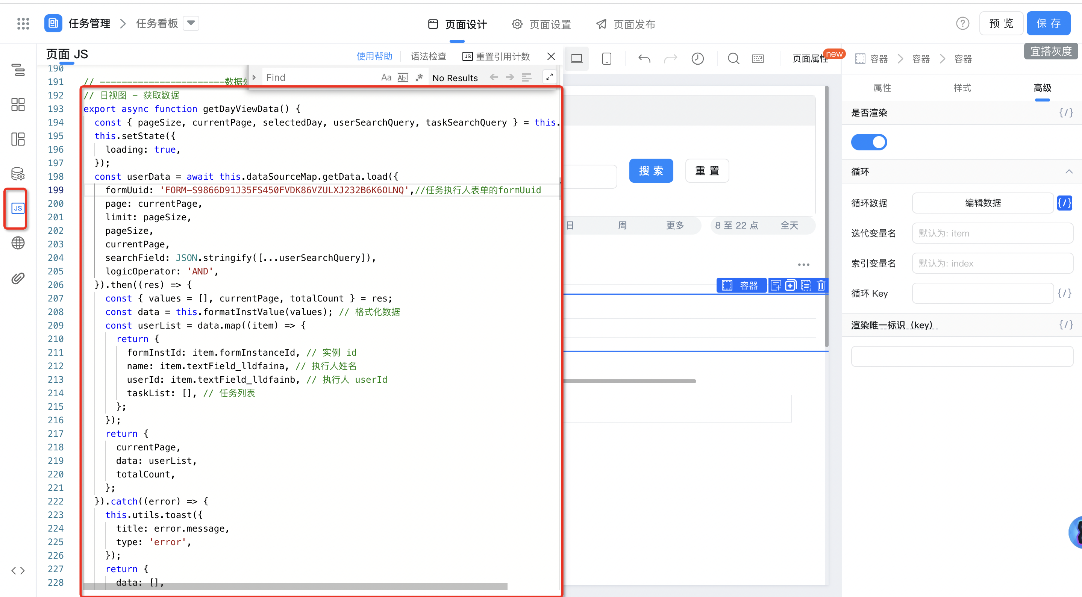The height and width of the screenshot is (597, 1082).
Task: Click the three dots more icon on canvas
Action: pos(803,265)
